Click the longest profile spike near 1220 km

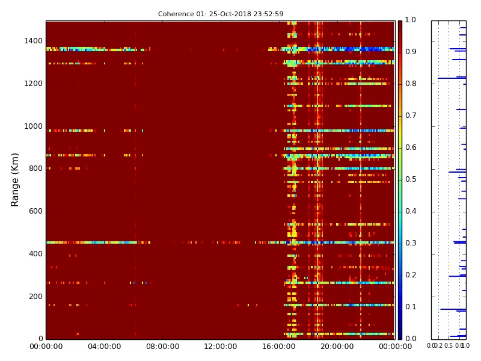452,78
